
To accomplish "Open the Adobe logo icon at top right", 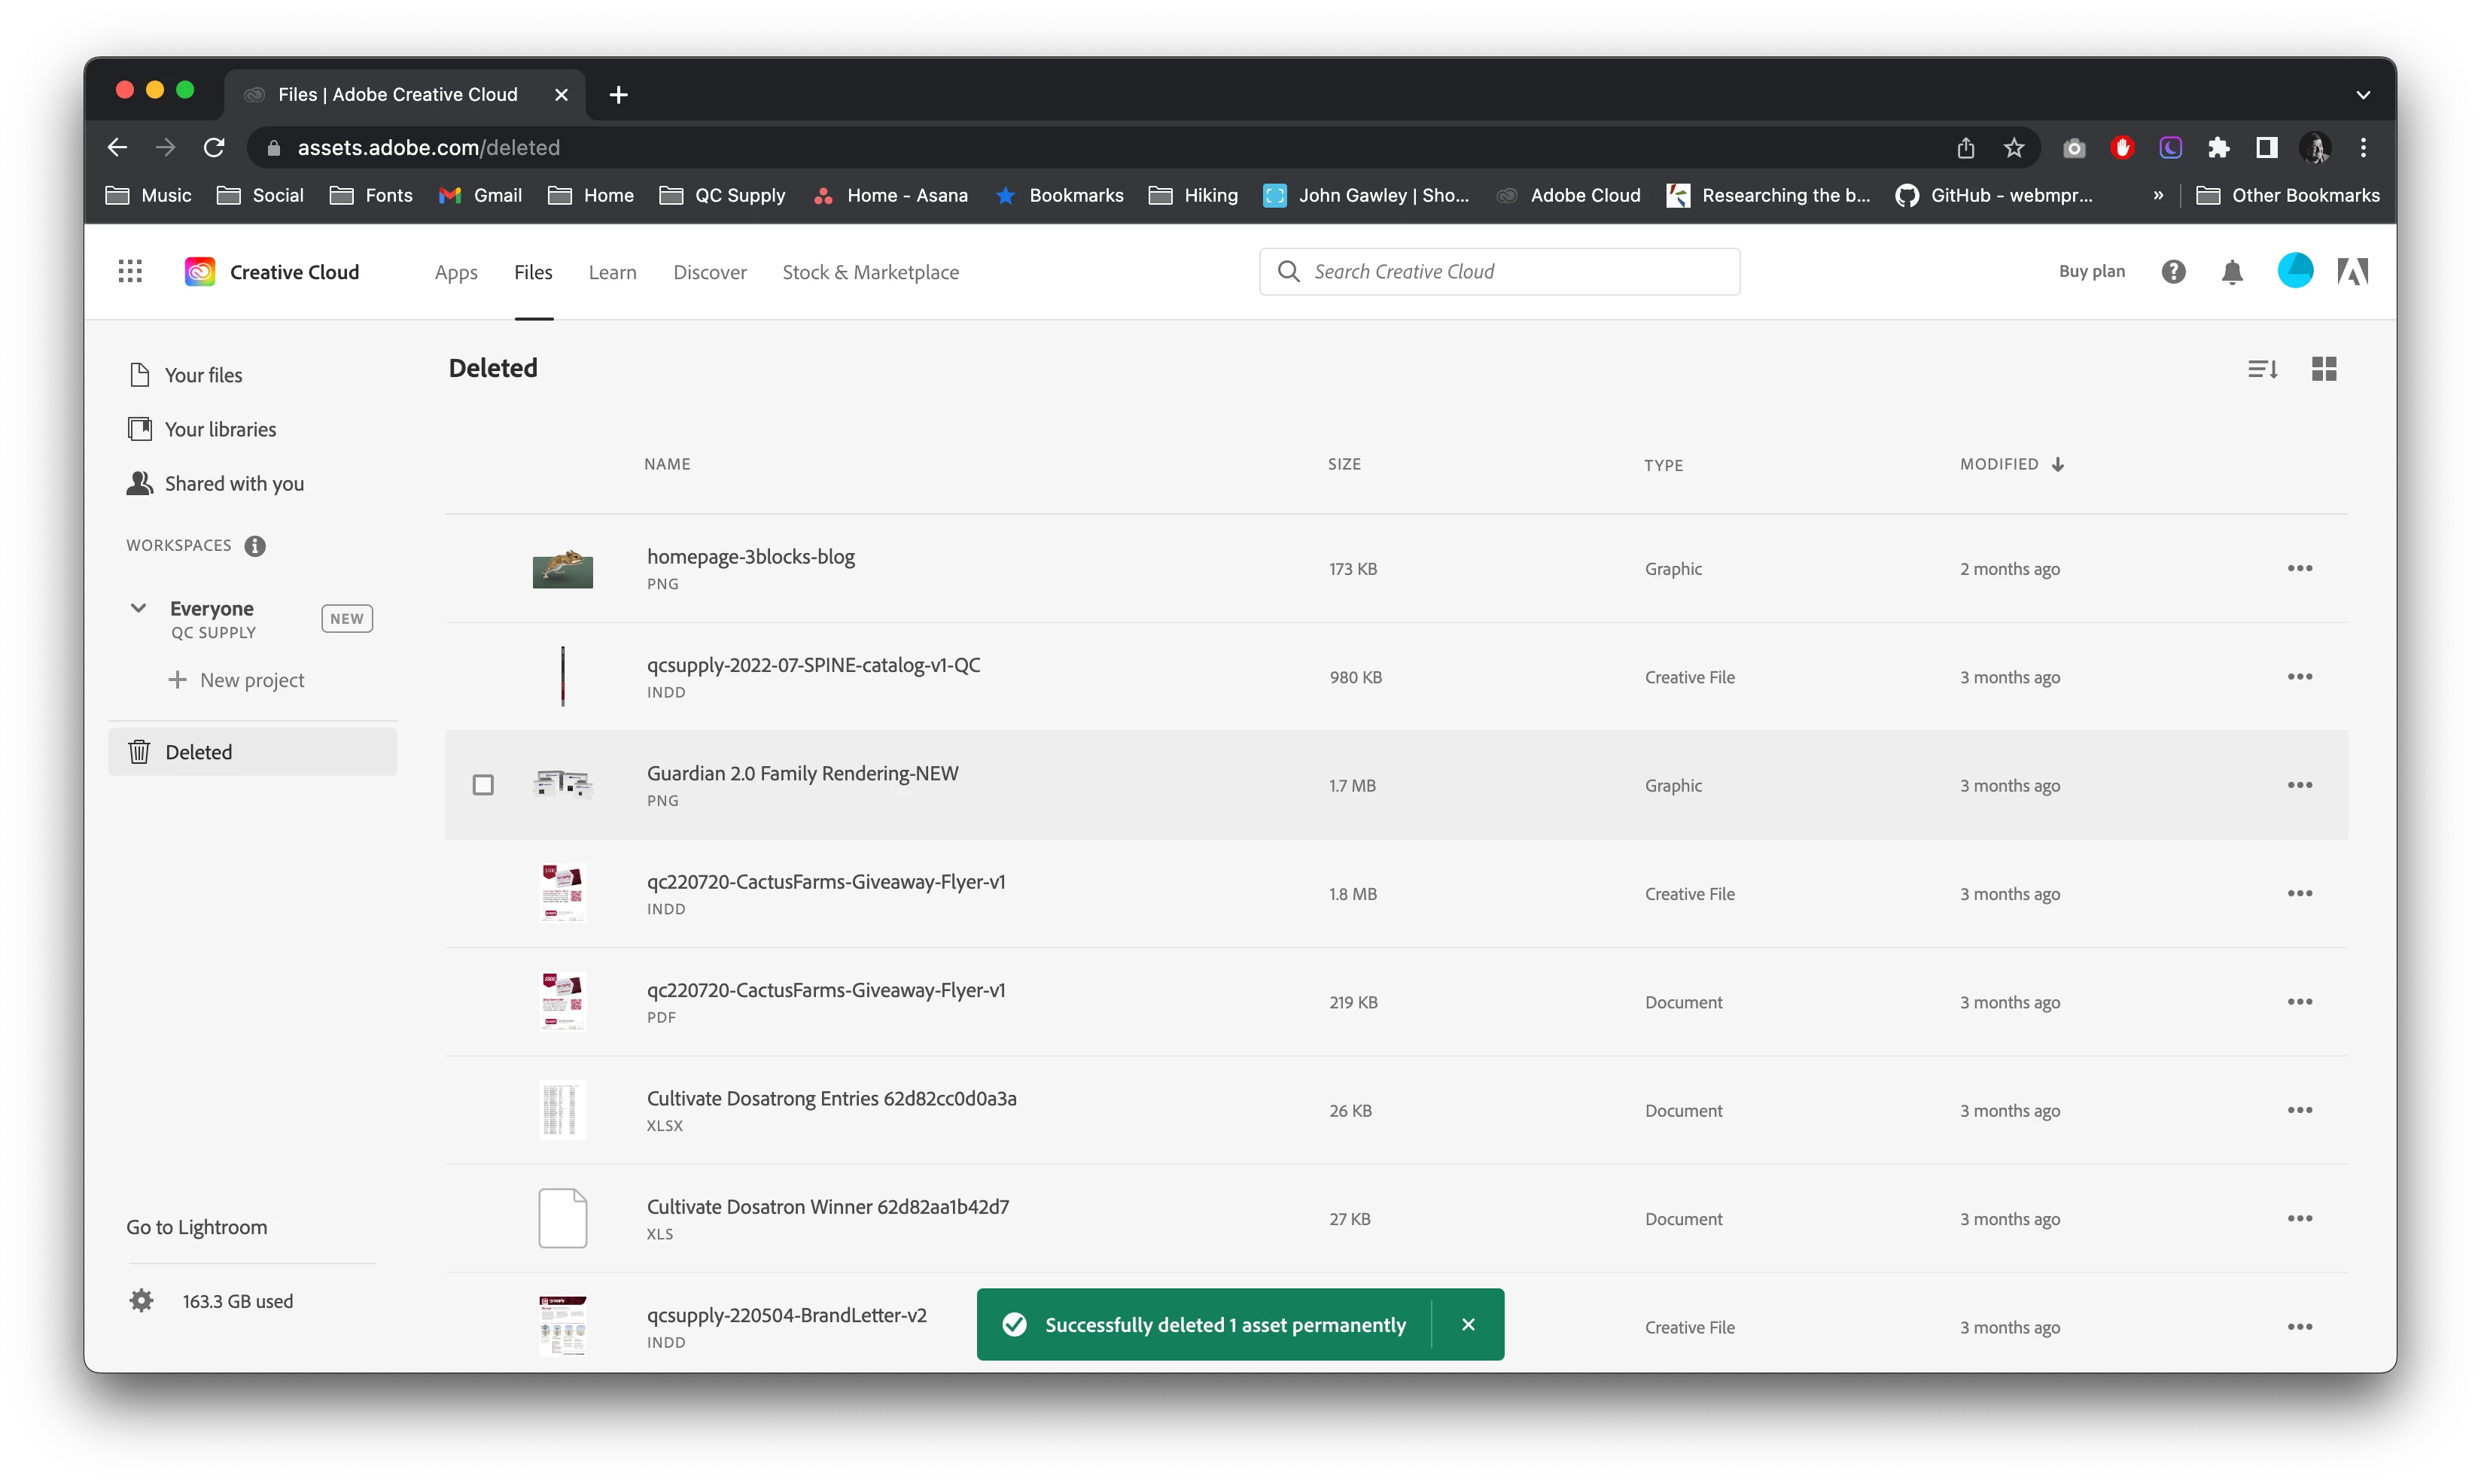I will tap(2352, 272).
